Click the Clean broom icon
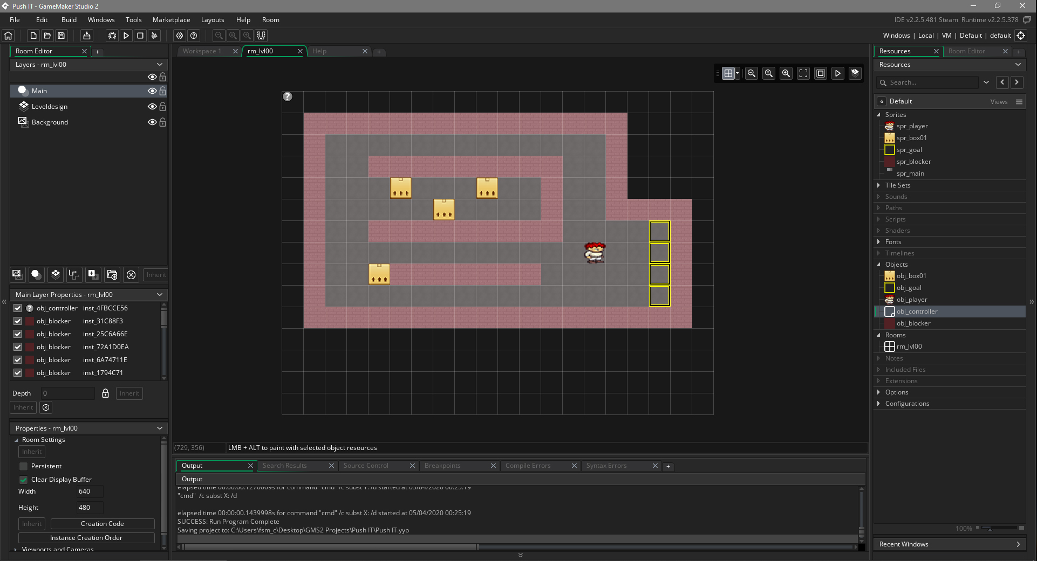The image size is (1037, 561). (154, 36)
